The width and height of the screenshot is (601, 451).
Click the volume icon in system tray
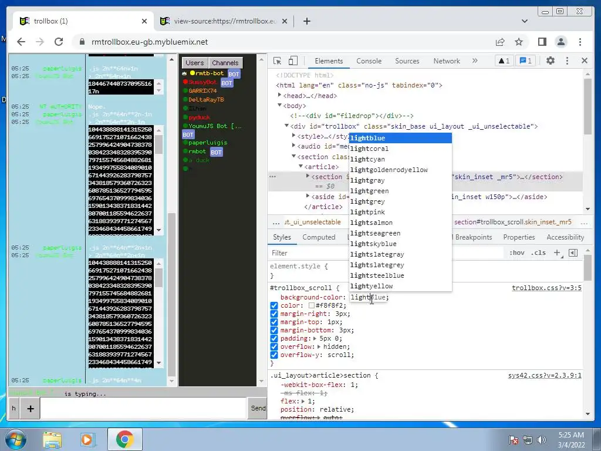click(542, 440)
